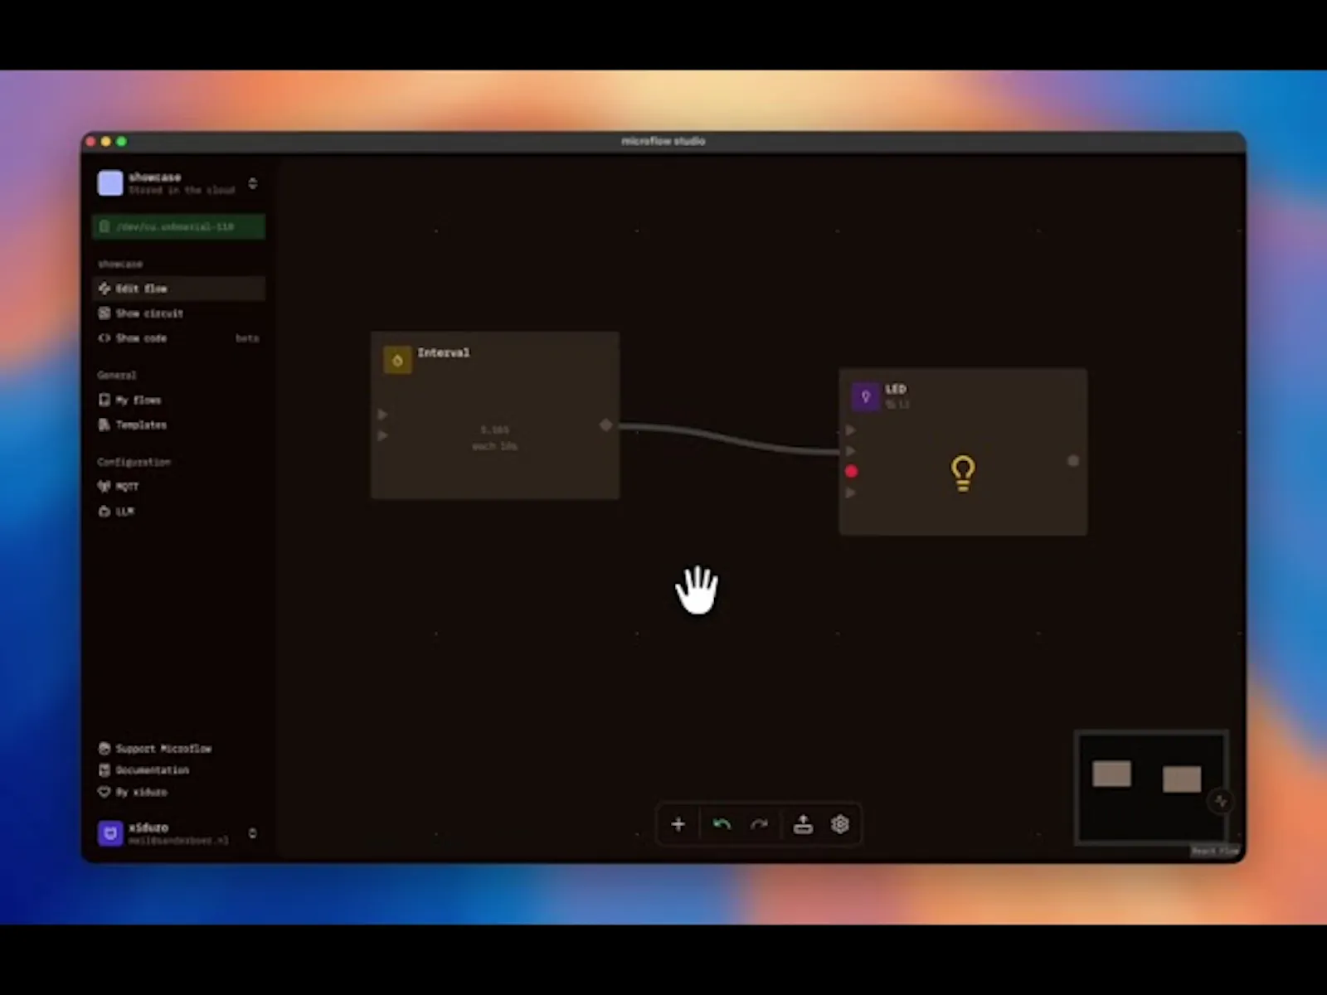Click the LED node's bottom input handle
The width and height of the screenshot is (1327, 995).
tap(850, 493)
